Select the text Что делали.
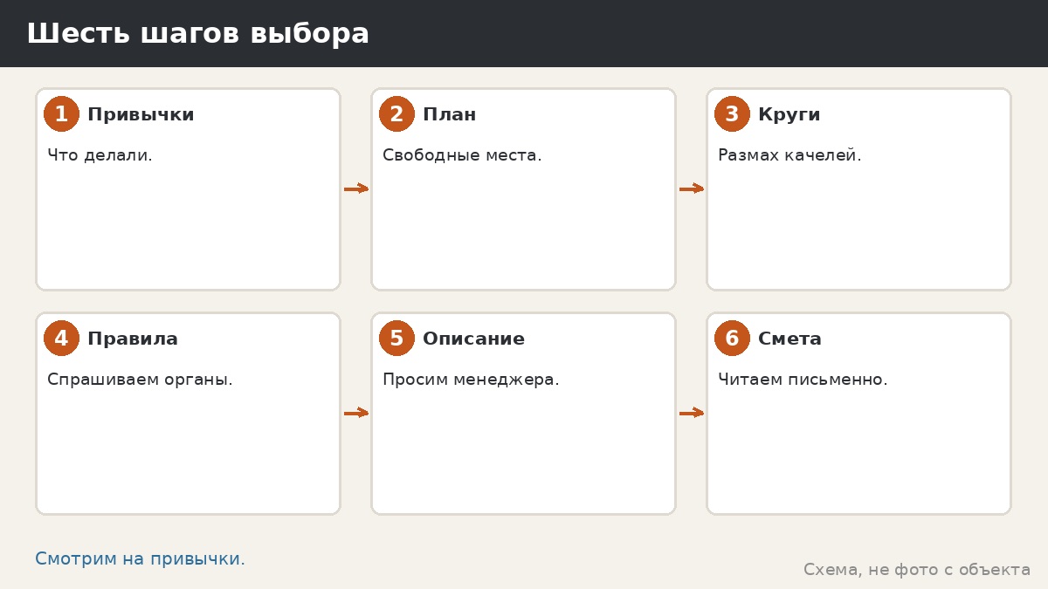Image resolution: width=1048 pixels, height=589 pixels. [x=100, y=155]
